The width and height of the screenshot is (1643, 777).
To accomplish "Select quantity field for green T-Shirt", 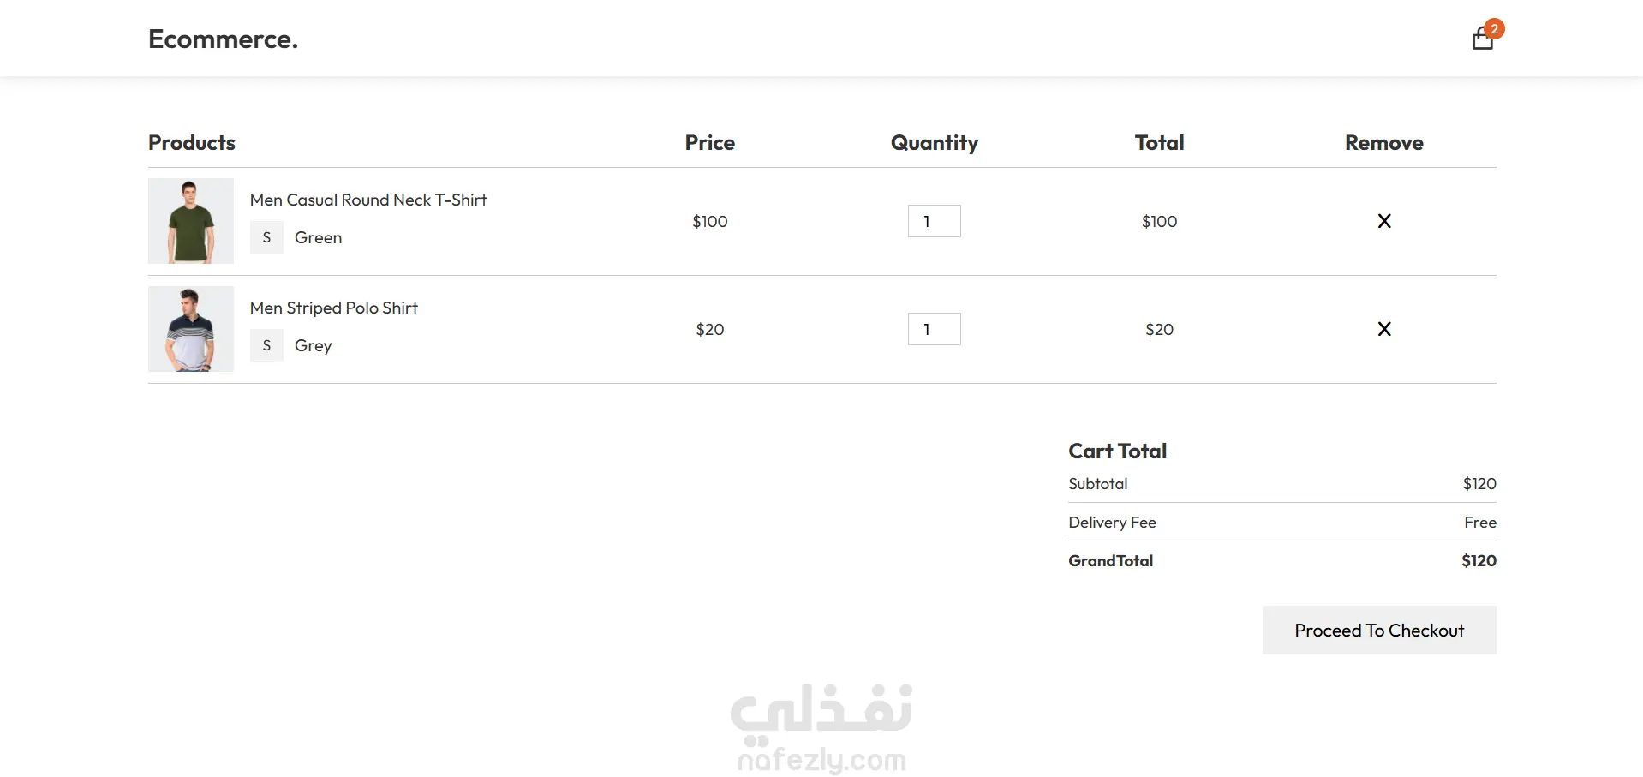I will tap(935, 221).
